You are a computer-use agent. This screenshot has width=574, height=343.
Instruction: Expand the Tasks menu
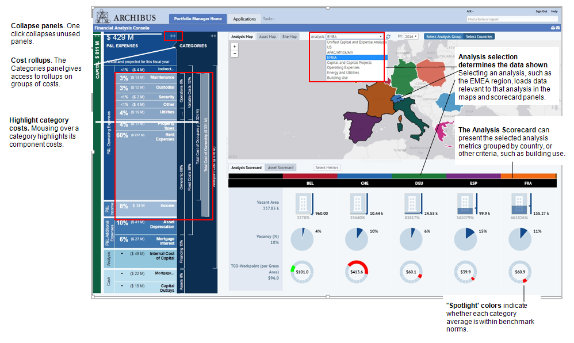coord(268,18)
